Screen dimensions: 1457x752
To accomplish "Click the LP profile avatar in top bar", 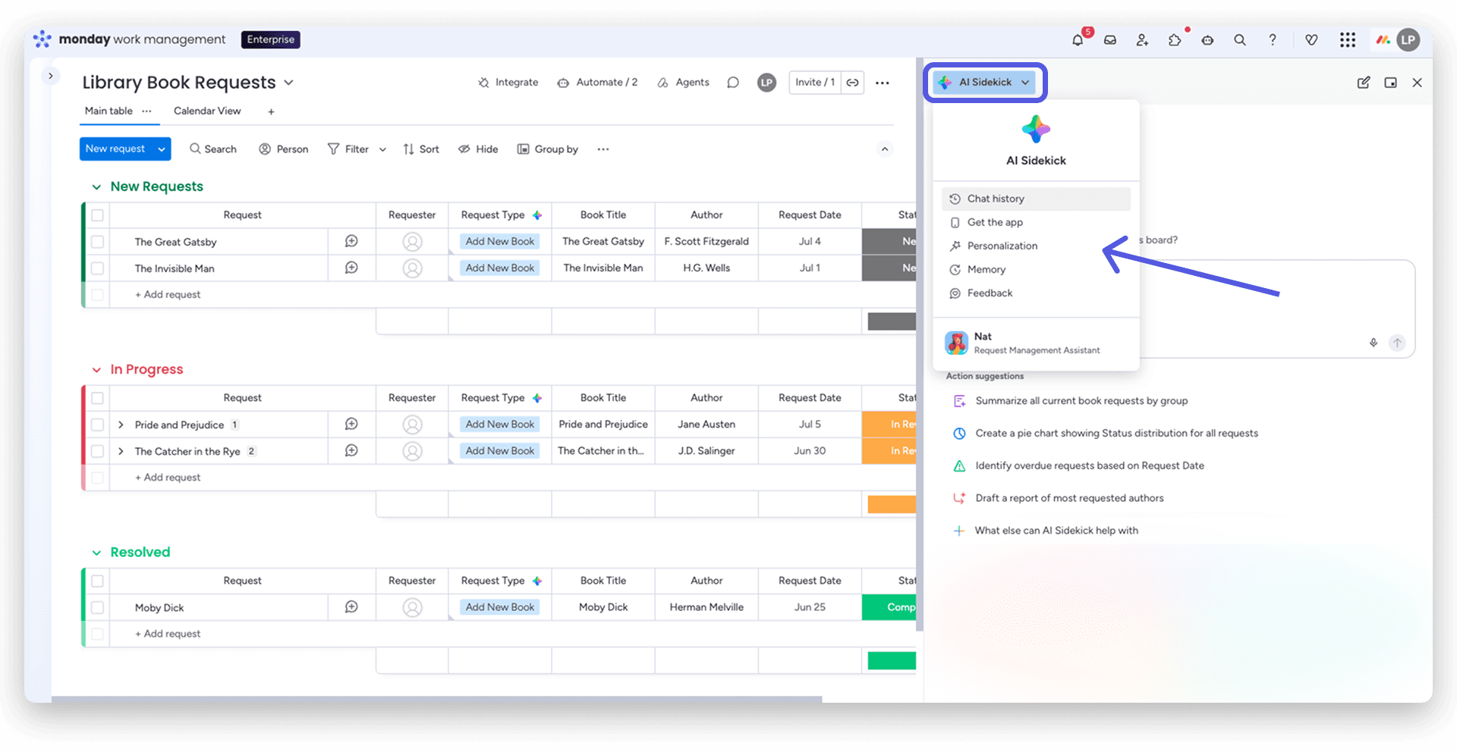I will [1408, 40].
